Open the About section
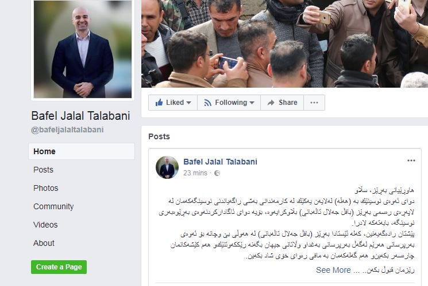 pos(44,243)
